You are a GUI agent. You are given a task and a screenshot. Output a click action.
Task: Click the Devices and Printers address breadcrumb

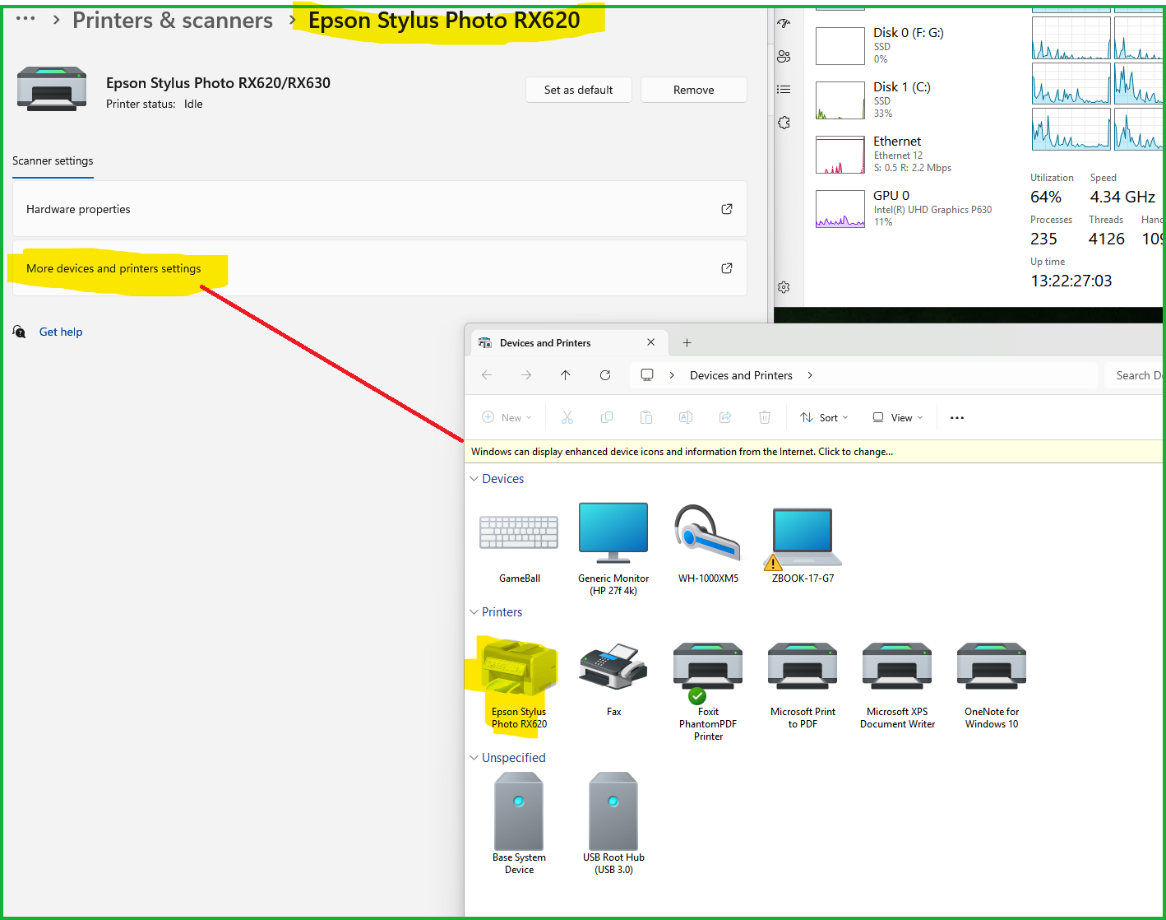click(741, 375)
